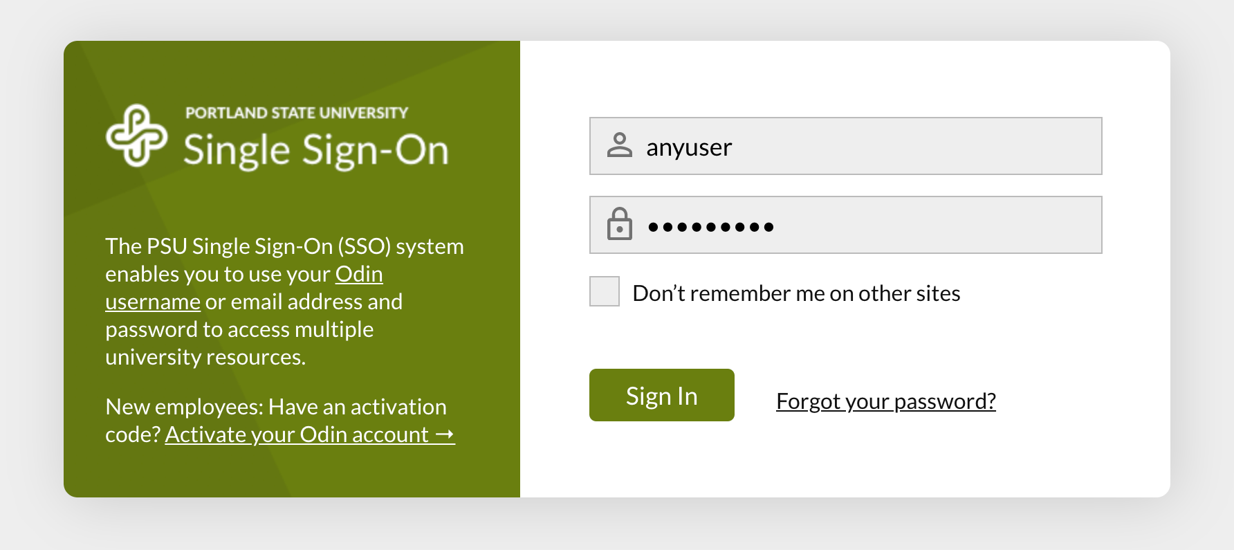
Task: Open the Forgot your password link
Action: 886,401
